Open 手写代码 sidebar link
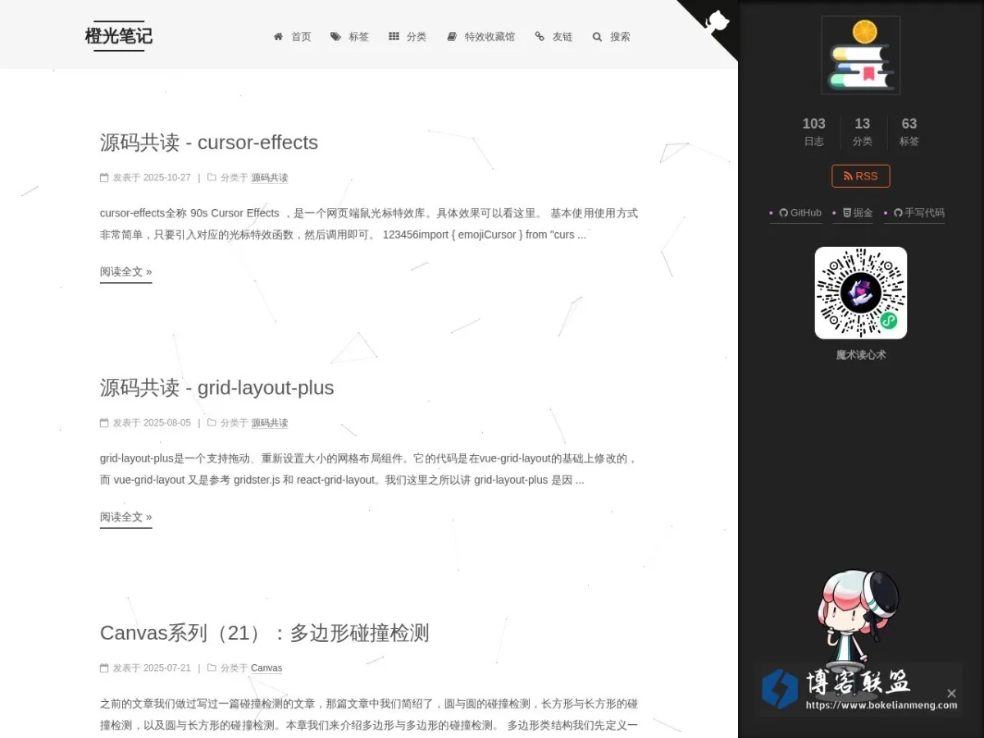 point(919,212)
